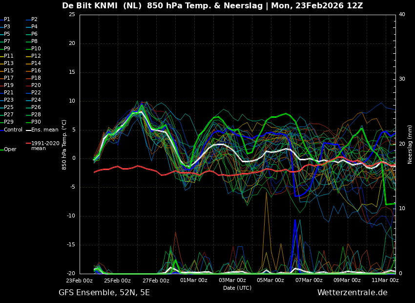Click the 1991-2020 mean legend entry
Screen dimensions: 415x303
click(45, 146)
